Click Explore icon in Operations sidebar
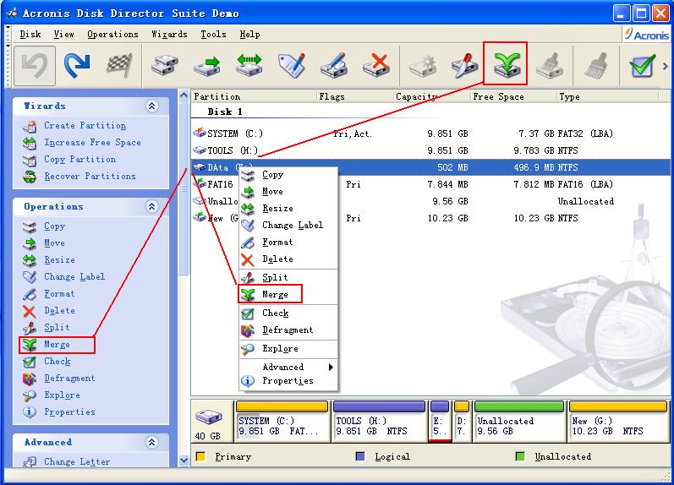This screenshot has height=485, width=674. (30, 395)
